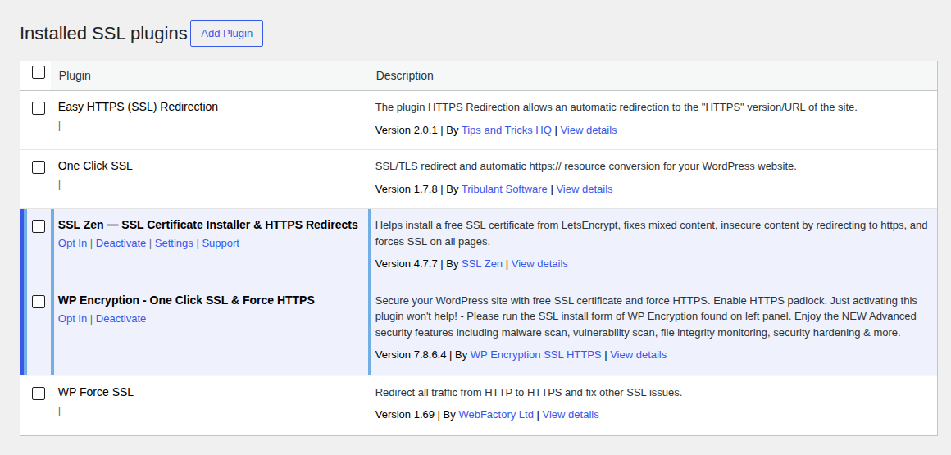Click the Add Plugin button

coord(226,34)
